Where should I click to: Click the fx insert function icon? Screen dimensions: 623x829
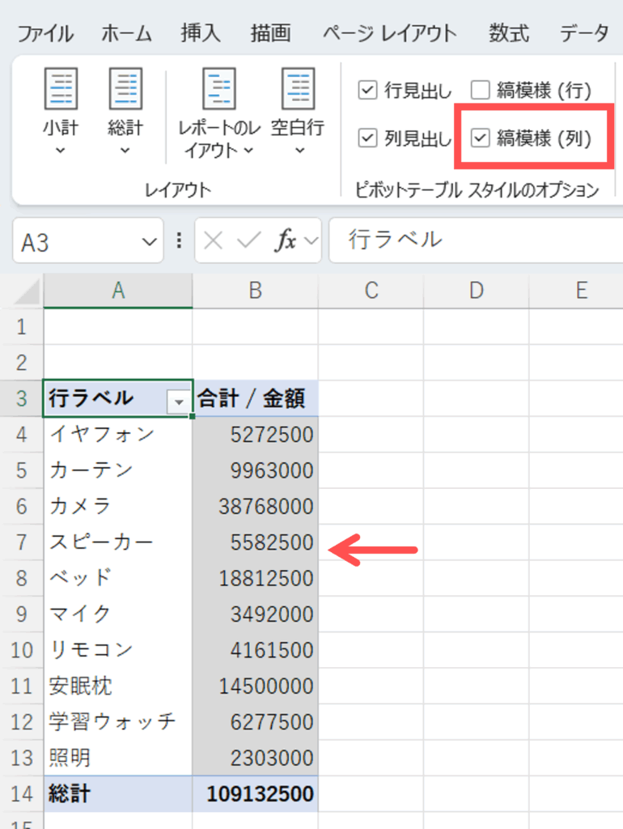[285, 240]
